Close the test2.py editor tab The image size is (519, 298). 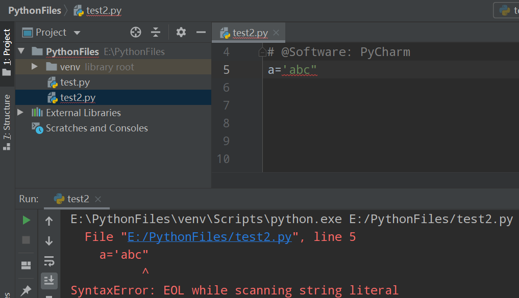276,33
